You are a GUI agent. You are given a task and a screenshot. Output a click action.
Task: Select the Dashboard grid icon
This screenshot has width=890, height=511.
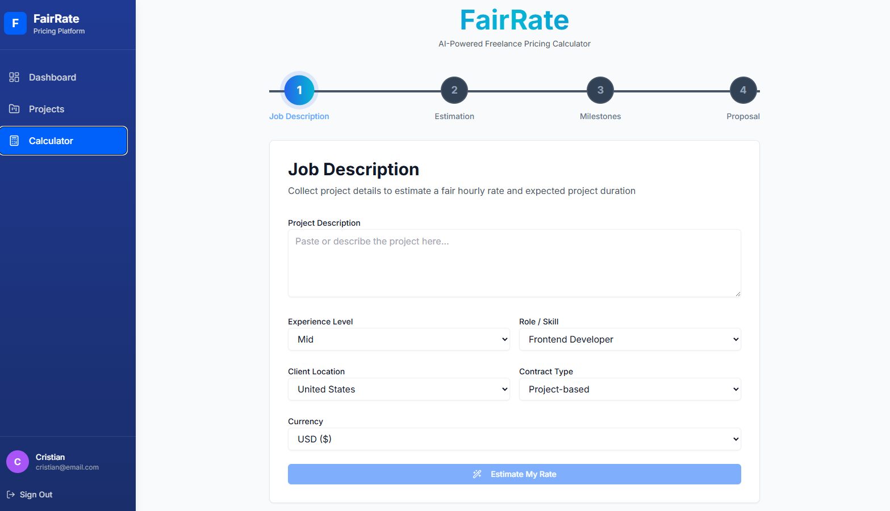pyautogui.click(x=14, y=77)
